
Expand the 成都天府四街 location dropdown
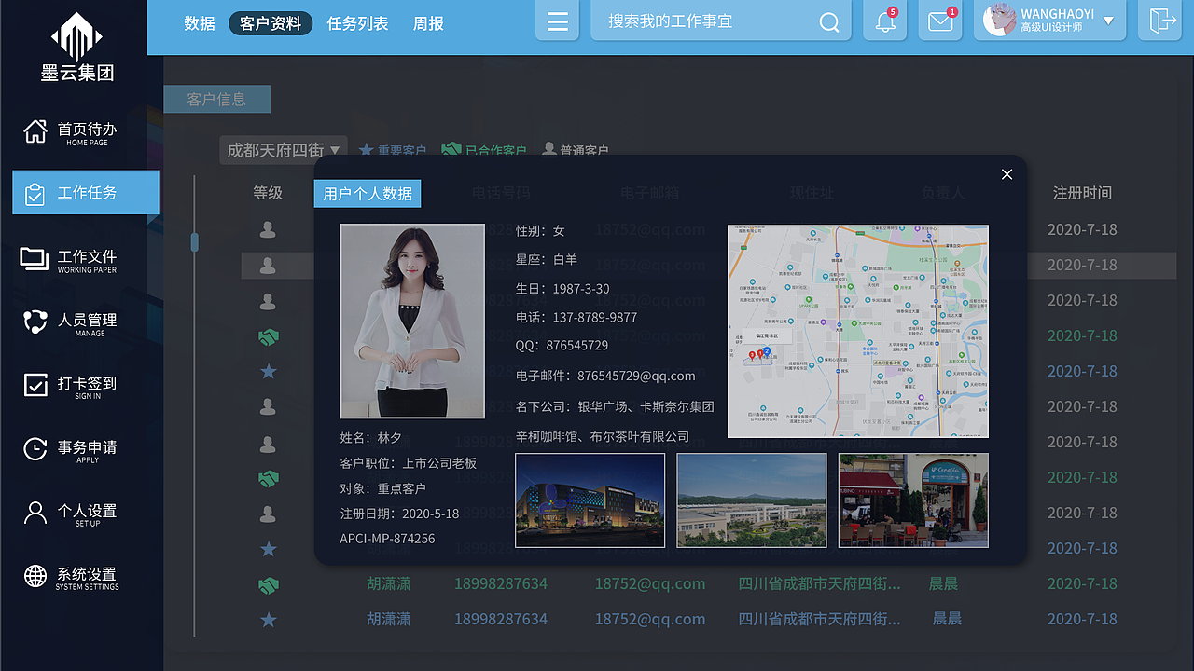point(283,149)
